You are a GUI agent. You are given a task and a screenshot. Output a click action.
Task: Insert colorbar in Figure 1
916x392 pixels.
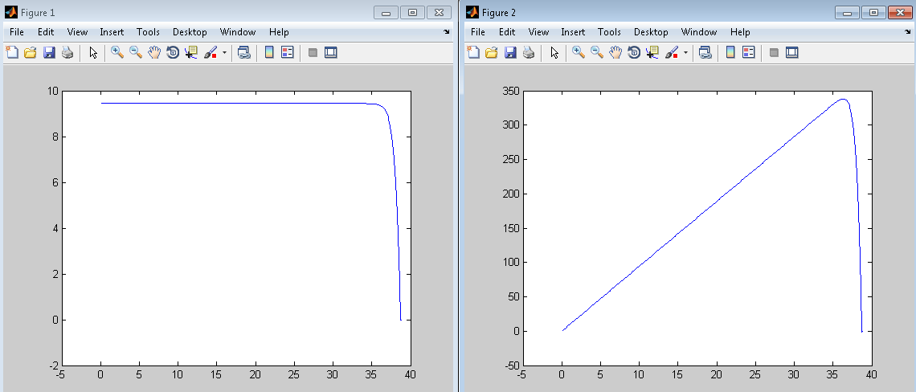[x=269, y=53]
